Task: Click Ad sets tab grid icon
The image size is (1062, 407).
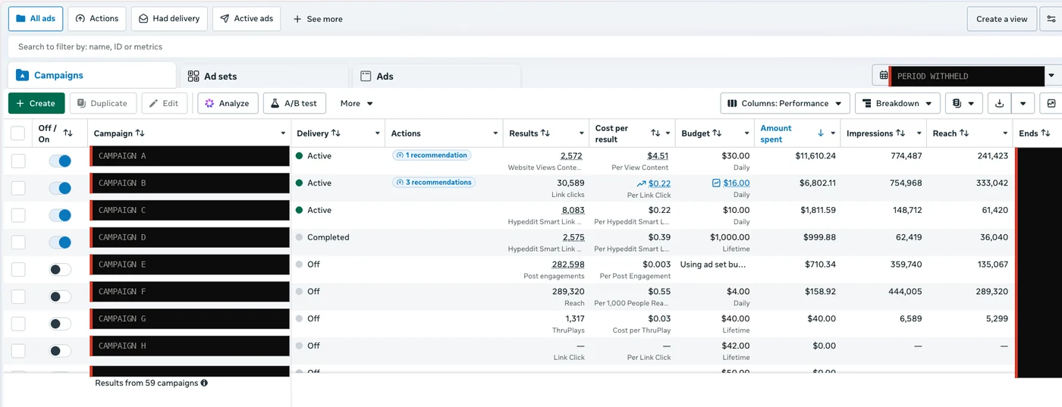Action: [x=193, y=76]
